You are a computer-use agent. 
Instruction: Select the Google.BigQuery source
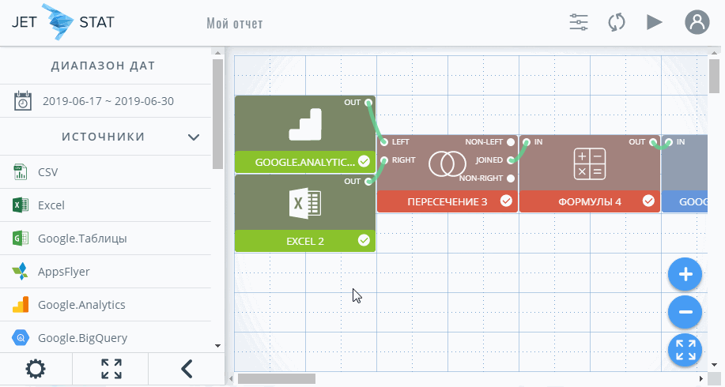click(x=82, y=338)
